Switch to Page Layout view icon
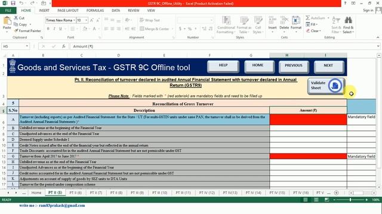The image size is (382, 214). (316, 200)
